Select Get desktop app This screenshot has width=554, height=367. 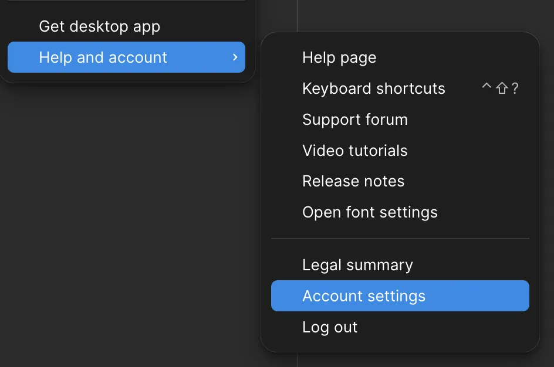[x=99, y=26]
